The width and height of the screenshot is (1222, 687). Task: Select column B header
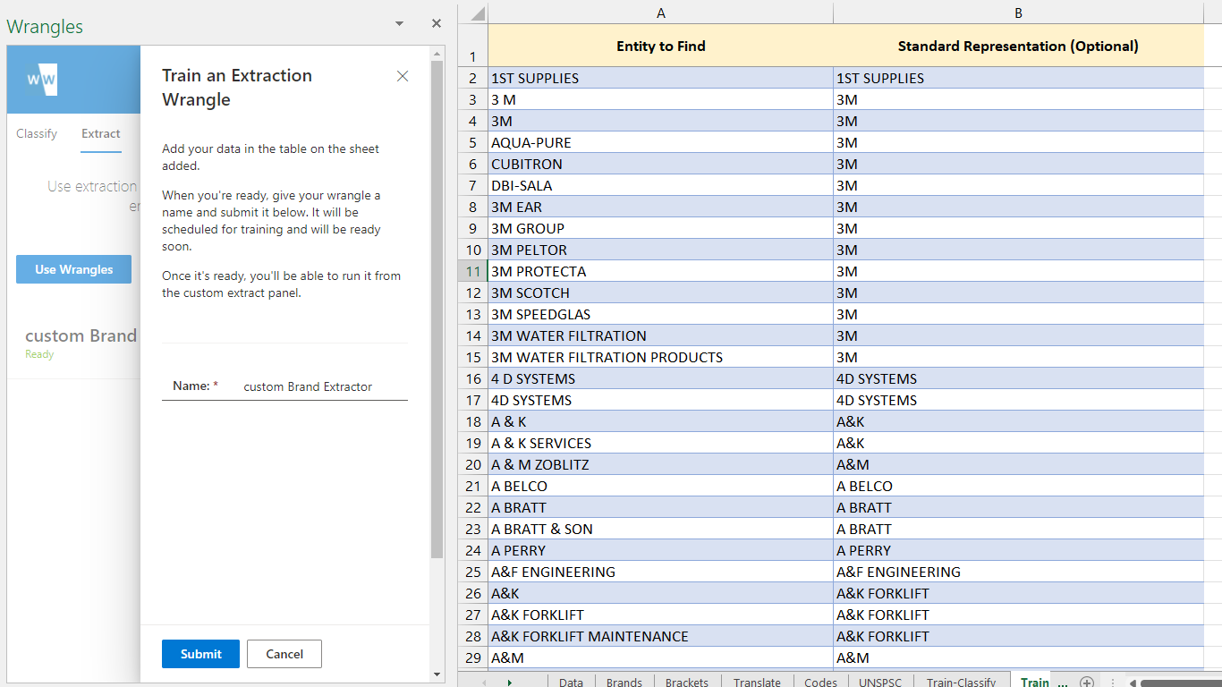coord(1018,13)
